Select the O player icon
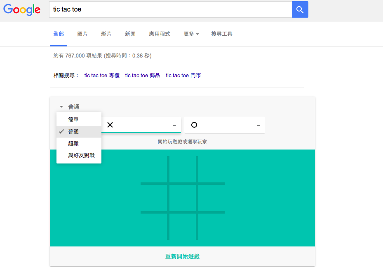Image resolution: width=383 pixels, height=267 pixels. pos(194,125)
